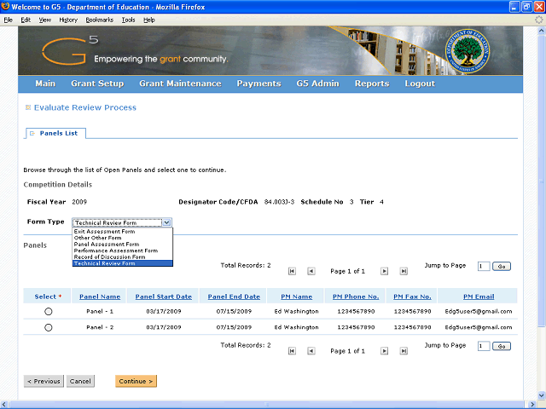Open the Tools menu
Viewport: 546px width, 409px height.
tap(128, 20)
